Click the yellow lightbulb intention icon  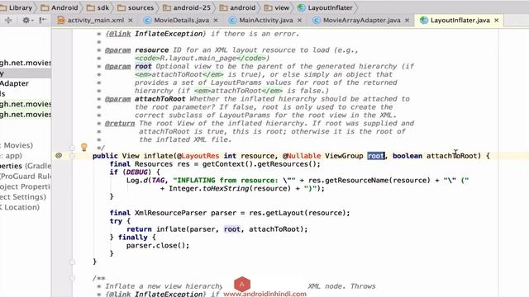click(x=84, y=147)
